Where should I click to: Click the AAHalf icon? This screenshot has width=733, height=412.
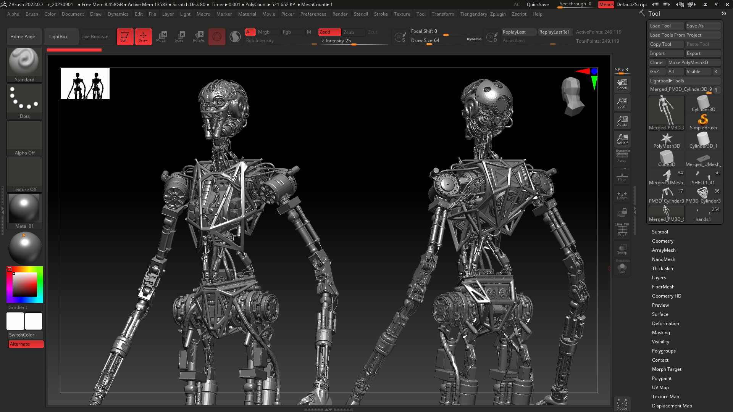click(622, 139)
